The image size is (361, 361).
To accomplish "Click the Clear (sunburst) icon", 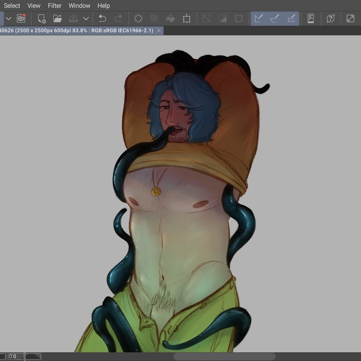I will pos(138,18).
